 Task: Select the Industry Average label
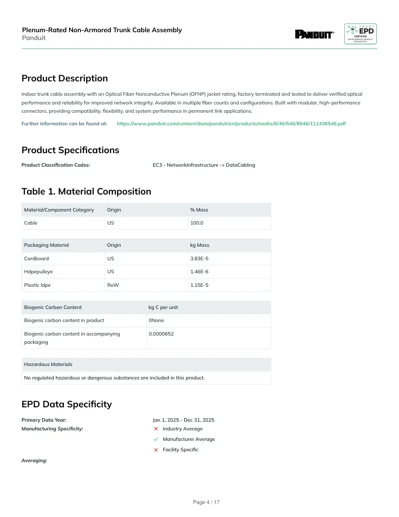(183, 429)
